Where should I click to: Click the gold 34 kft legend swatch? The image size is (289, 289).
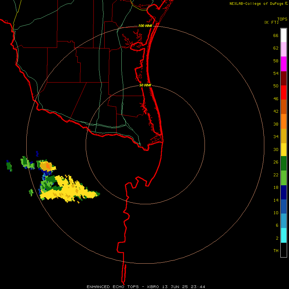click(284, 136)
